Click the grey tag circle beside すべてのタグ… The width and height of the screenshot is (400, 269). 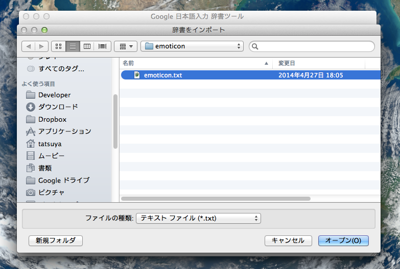31,69
